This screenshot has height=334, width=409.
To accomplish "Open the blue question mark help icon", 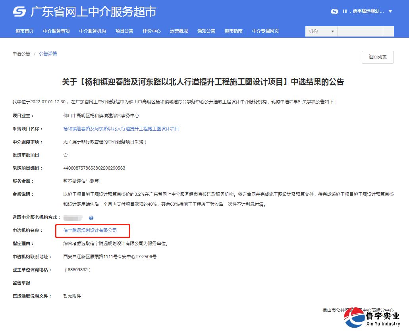I will point(91,217).
